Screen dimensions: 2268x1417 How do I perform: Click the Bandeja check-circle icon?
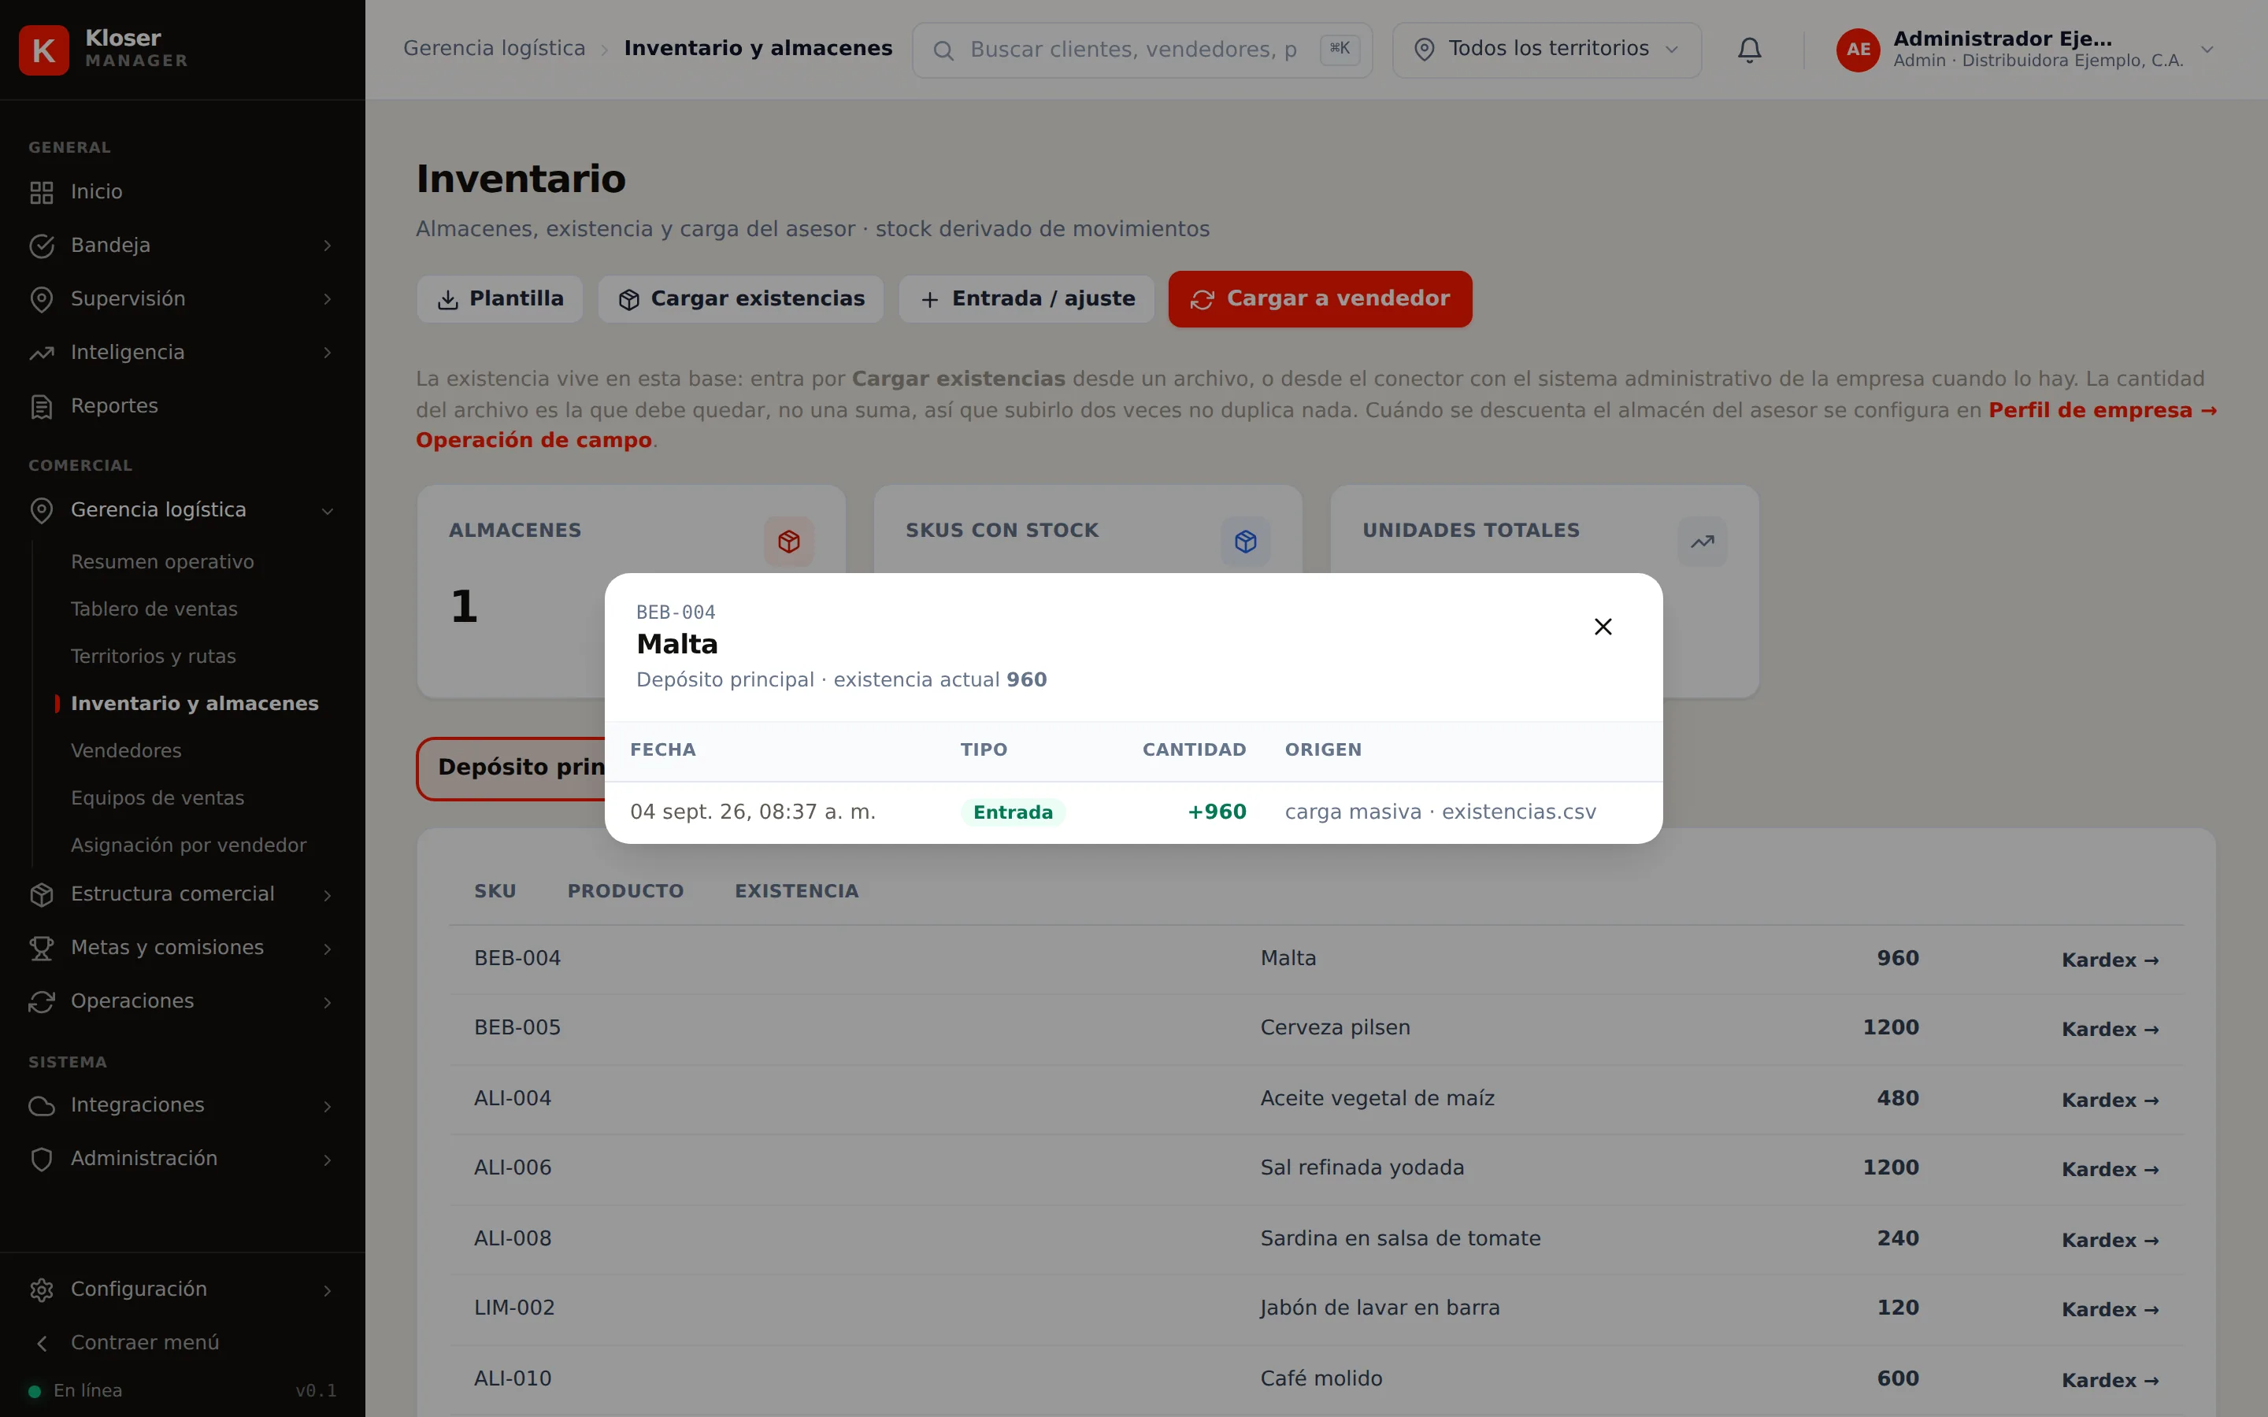pos(41,246)
